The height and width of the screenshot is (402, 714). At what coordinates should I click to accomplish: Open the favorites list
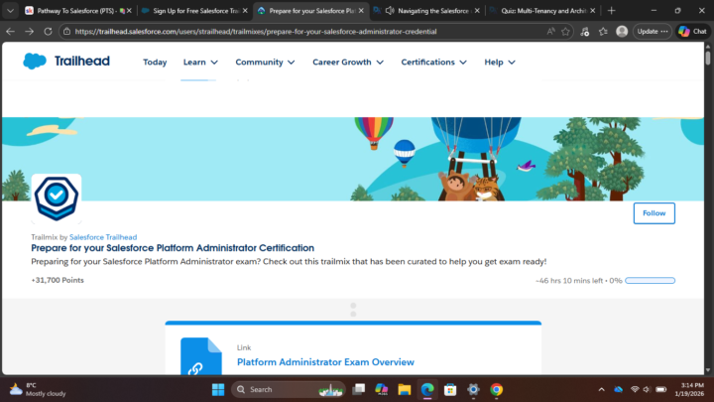click(603, 32)
